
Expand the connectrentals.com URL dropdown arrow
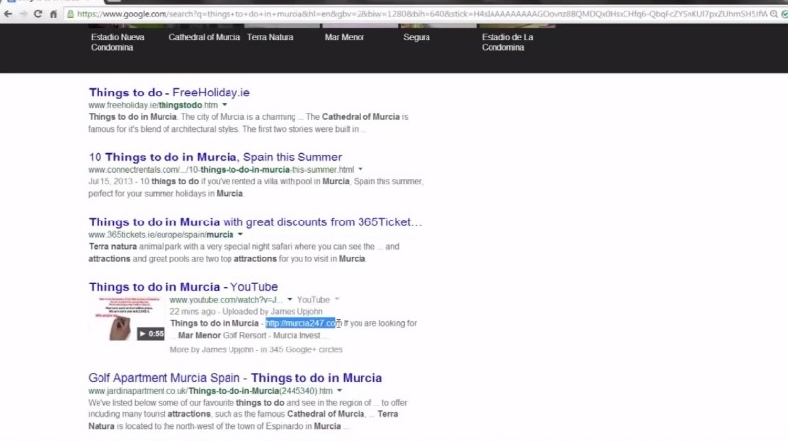point(361,169)
